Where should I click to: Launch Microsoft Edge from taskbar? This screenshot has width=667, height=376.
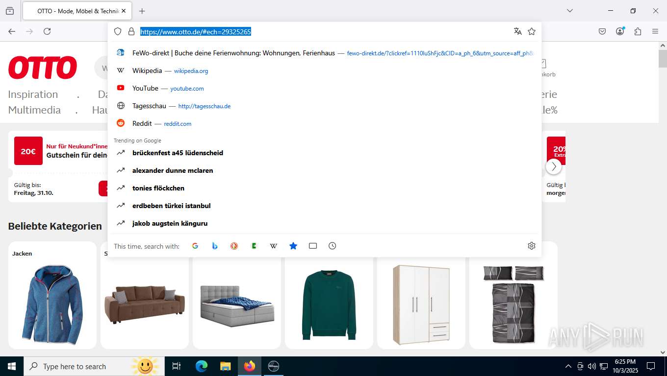(x=201, y=366)
